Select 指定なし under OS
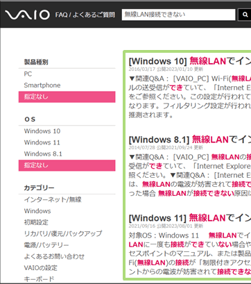Image resolution: width=251 pixels, height=284 pixels. tap(67, 165)
